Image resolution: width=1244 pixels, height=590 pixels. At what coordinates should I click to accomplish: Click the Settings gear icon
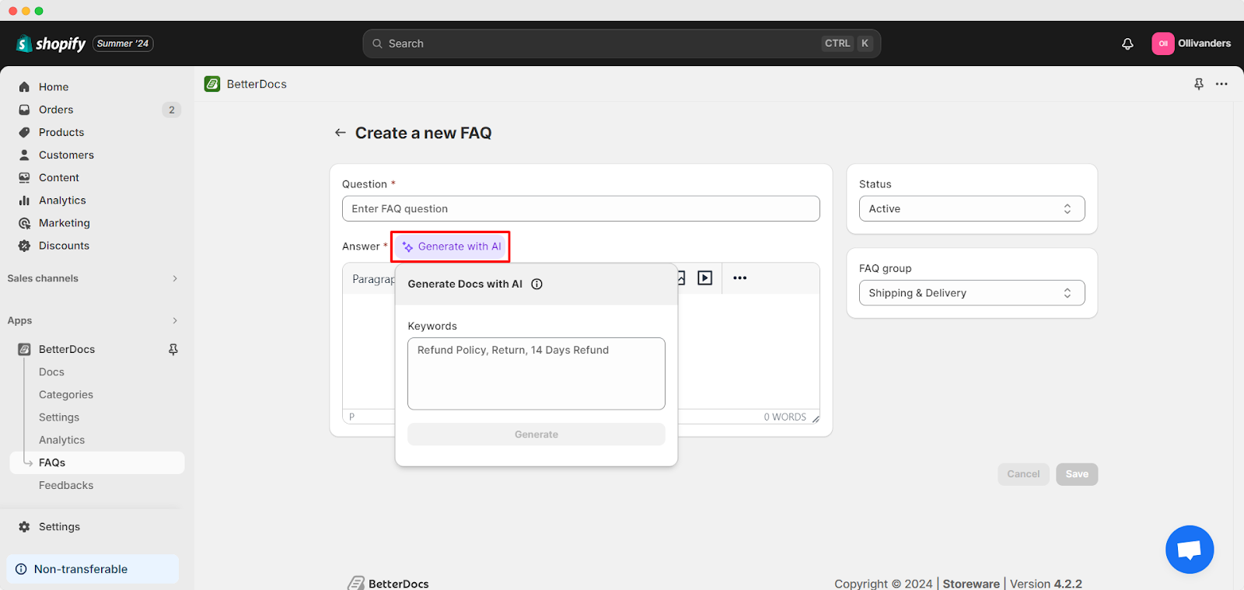(x=24, y=527)
